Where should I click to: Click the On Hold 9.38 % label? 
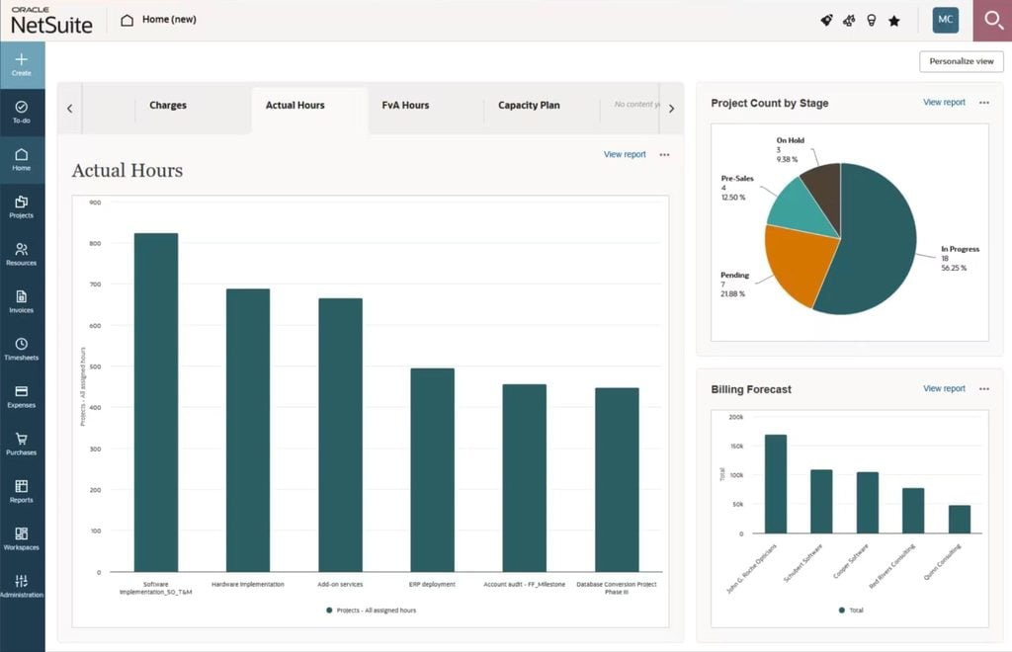point(790,149)
